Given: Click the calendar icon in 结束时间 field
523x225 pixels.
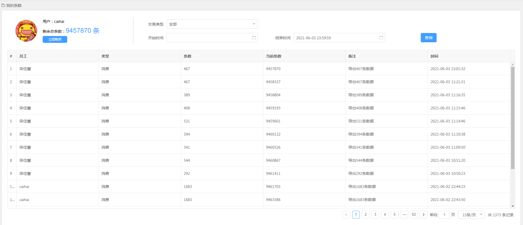Looking at the screenshot, I should (381, 38).
